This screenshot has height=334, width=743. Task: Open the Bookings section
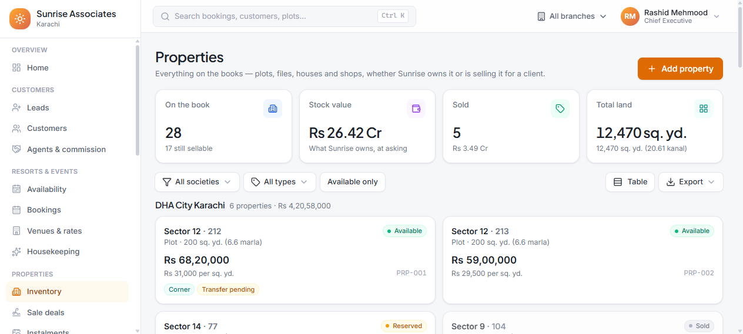(x=67, y=210)
